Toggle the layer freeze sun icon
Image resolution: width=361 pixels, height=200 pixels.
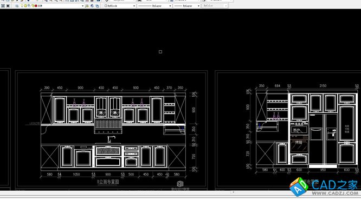(25, 6)
